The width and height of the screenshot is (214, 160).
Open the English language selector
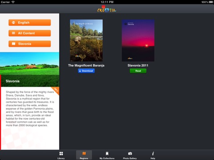(29, 23)
